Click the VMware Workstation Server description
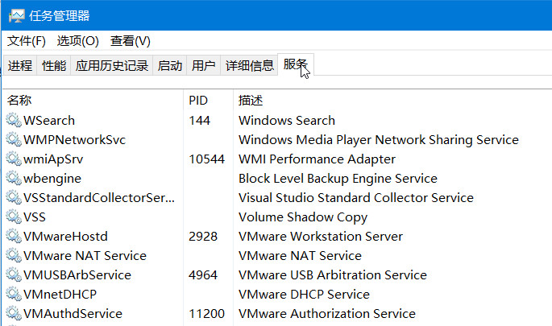552x326 pixels. tap(321, 237)
